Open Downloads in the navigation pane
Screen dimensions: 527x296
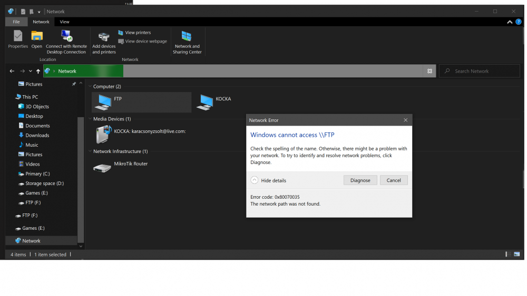click(37, 136)
